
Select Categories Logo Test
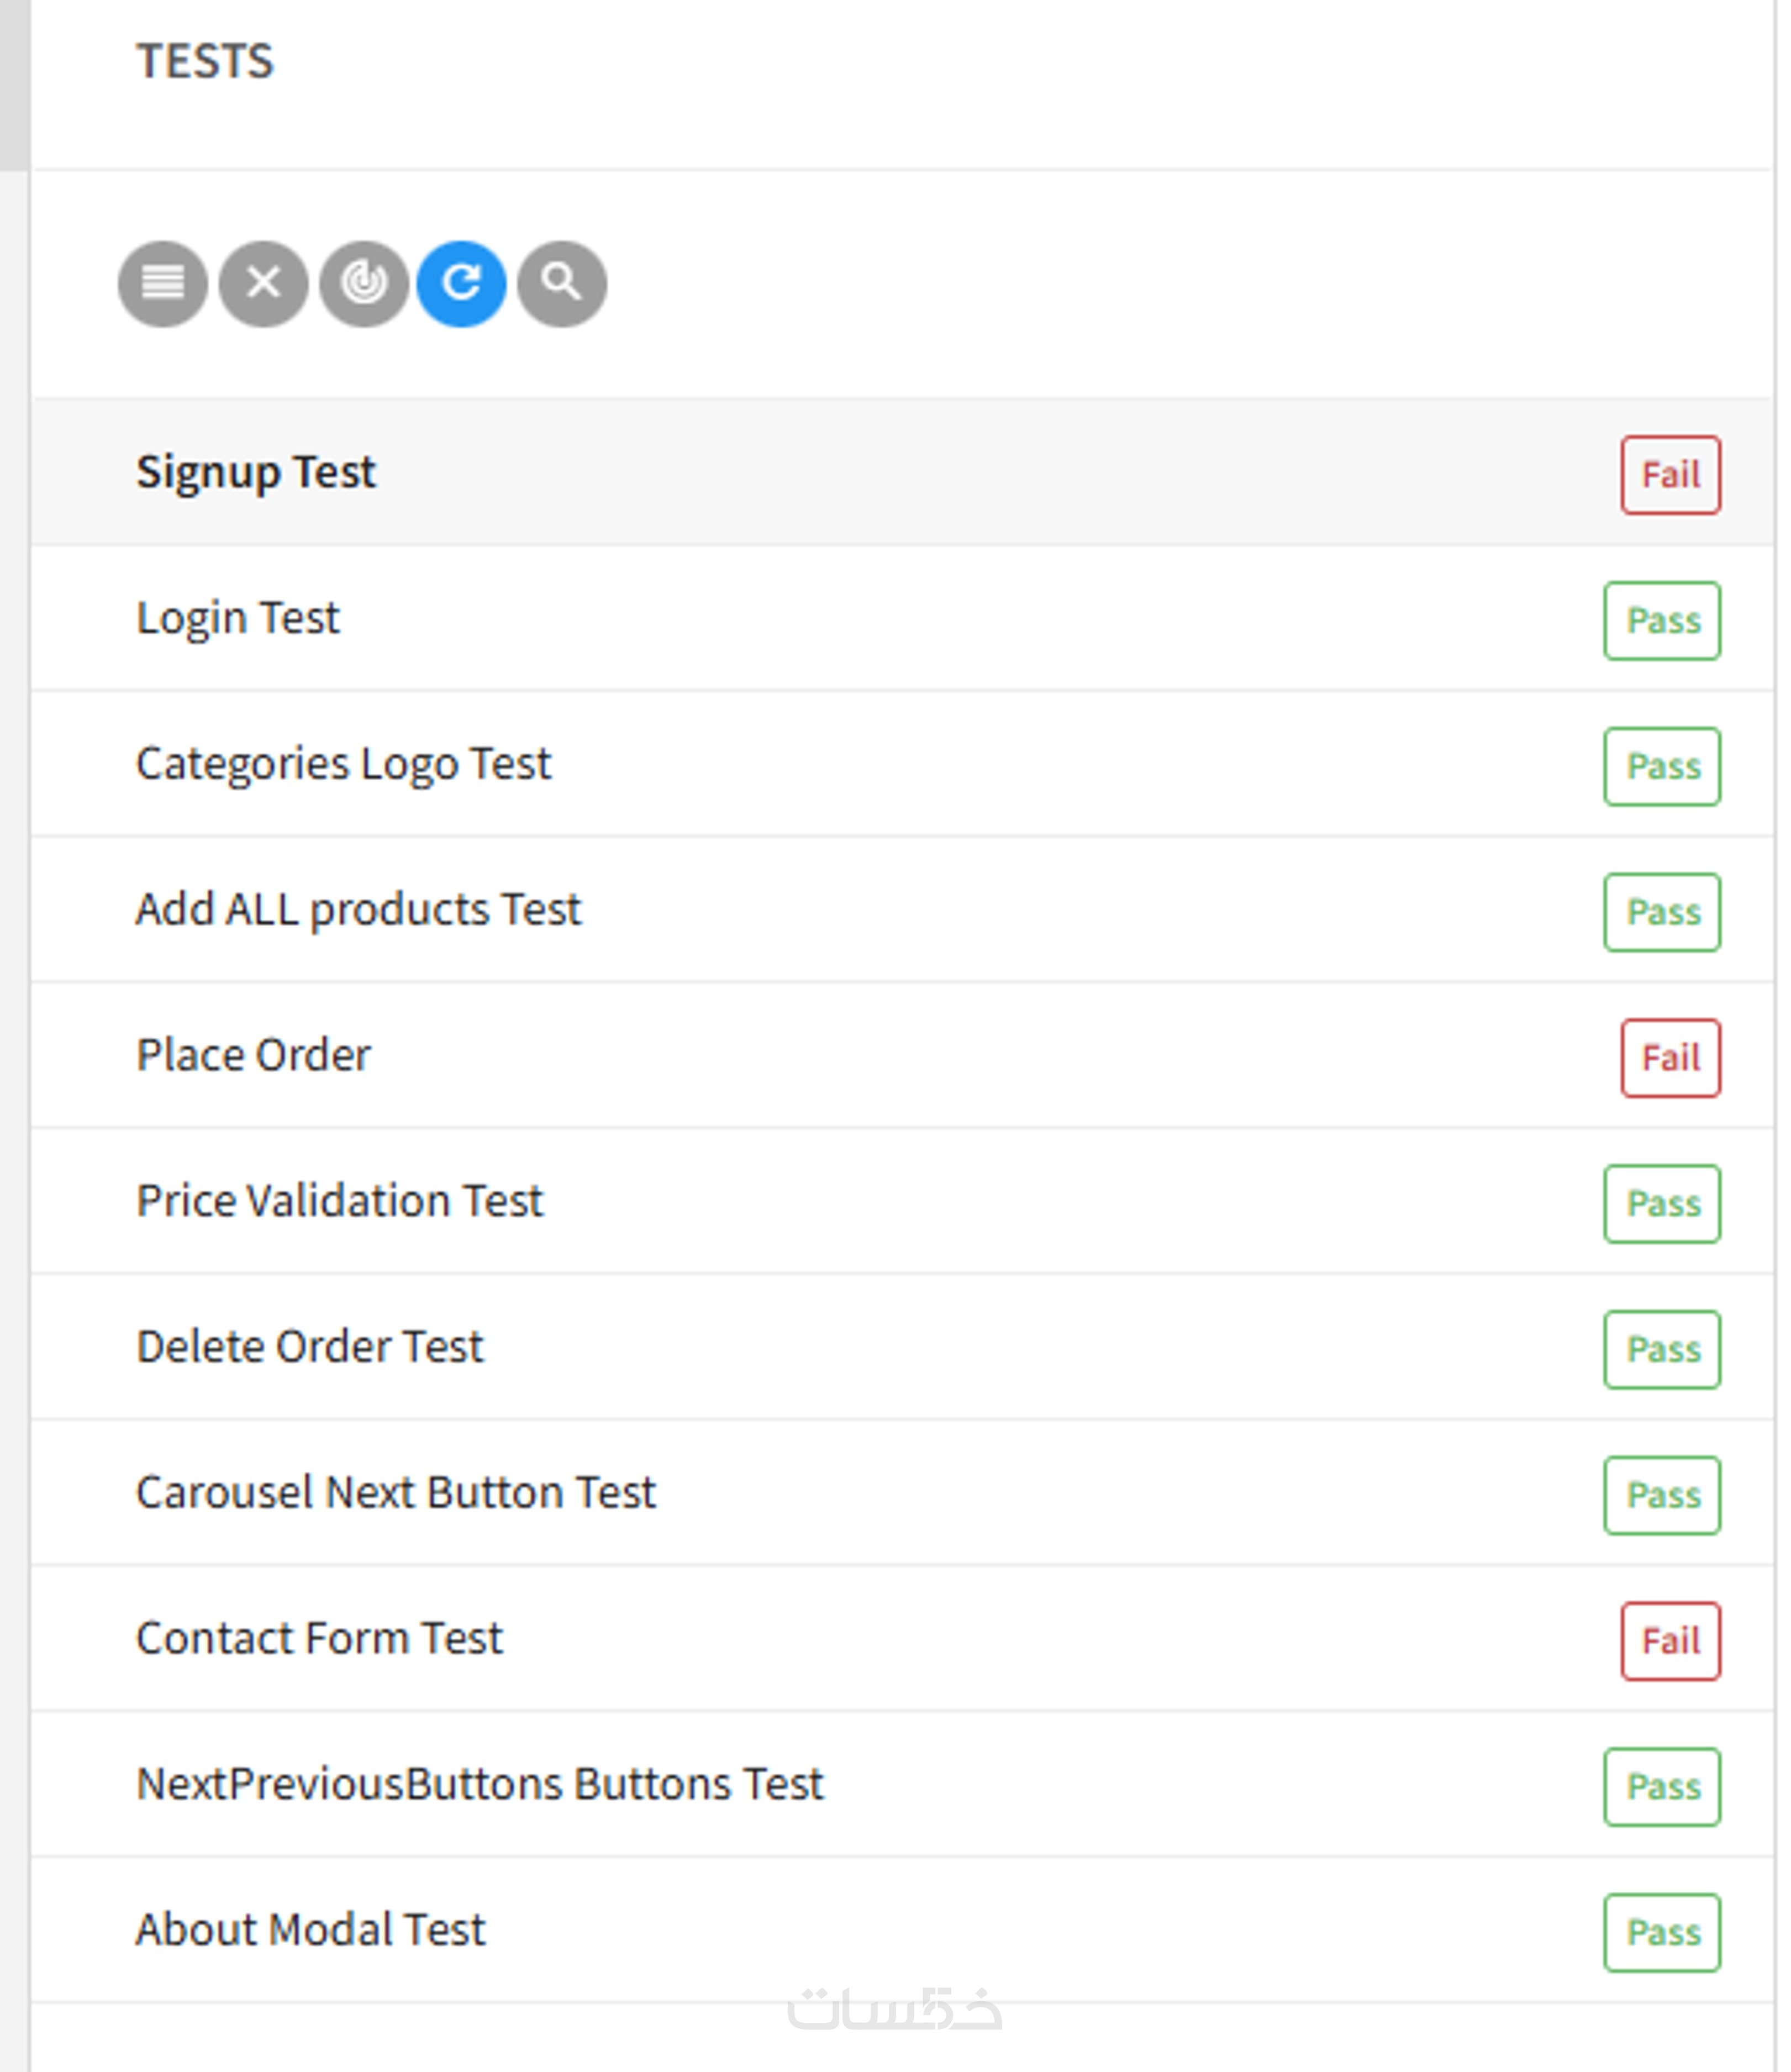343,764
